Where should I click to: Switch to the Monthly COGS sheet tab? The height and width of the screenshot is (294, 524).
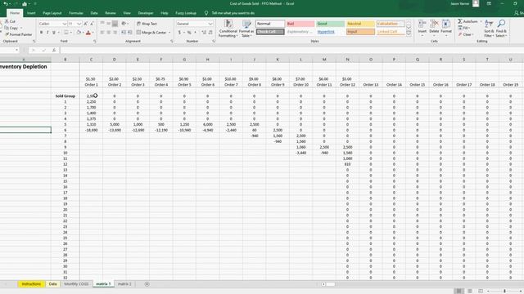76,284
